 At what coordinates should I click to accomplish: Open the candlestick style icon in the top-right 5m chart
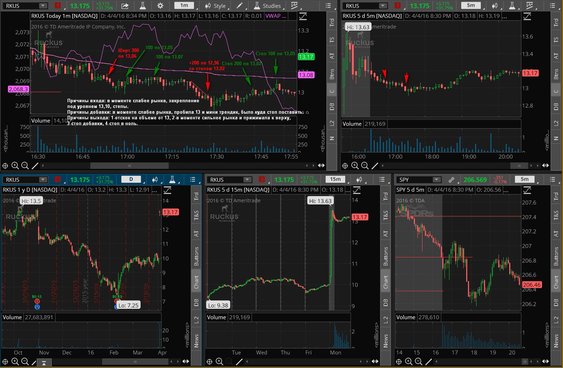tap(495, 6)
